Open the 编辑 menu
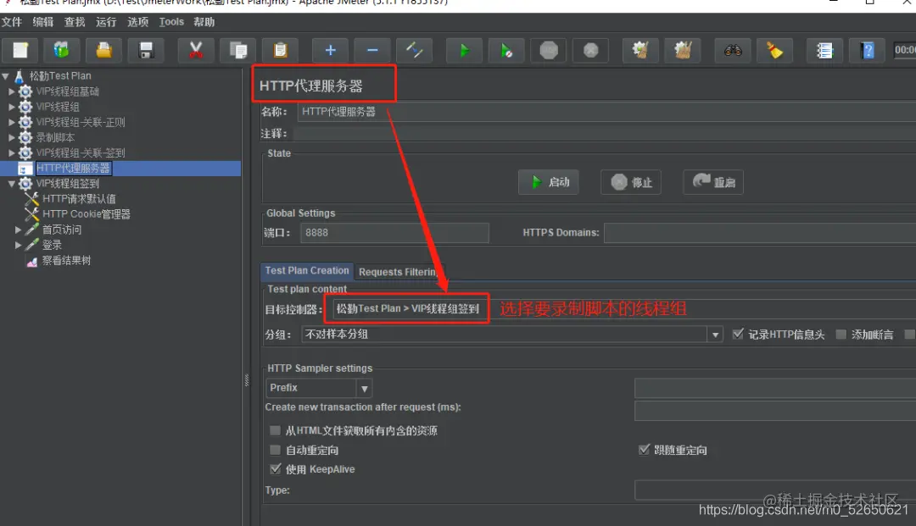This screenshot has width=916, height=526. click(42, 22)
